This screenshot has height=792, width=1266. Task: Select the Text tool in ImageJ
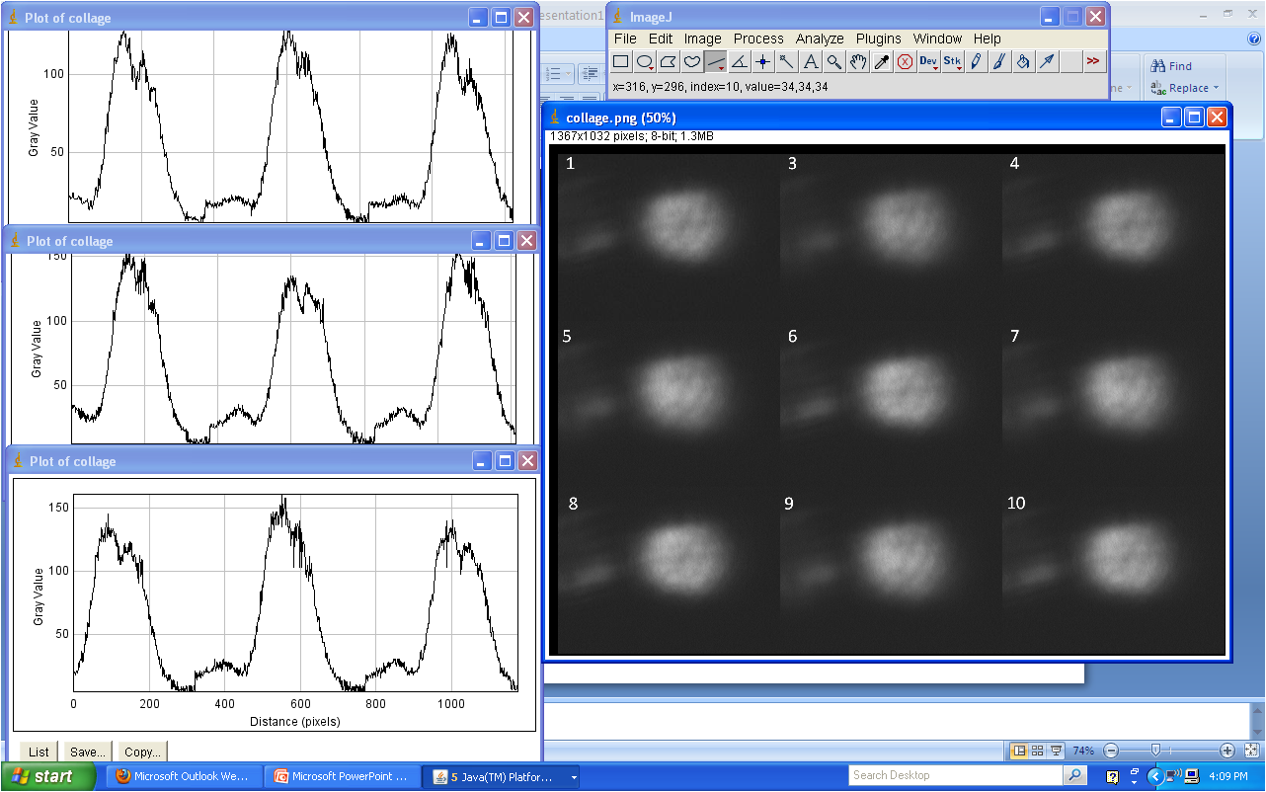click(x=811, y=61)
